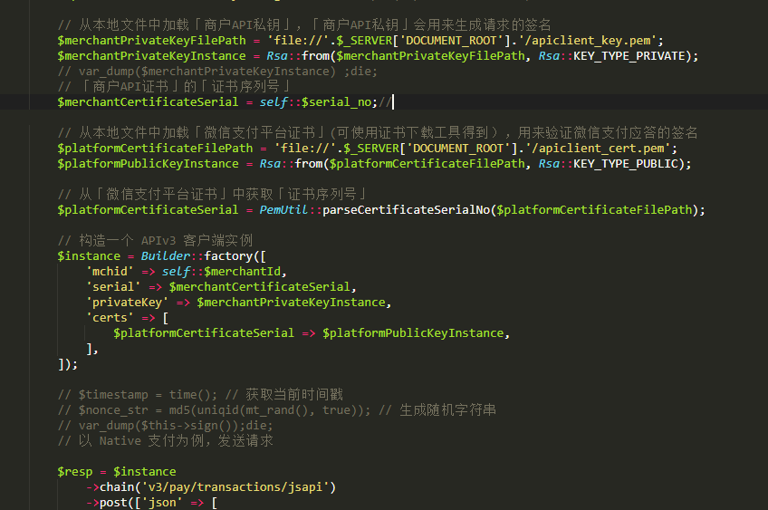Click the '/apiclient_cert.pem' string literal
Screen dimensions: 768x510
coord(601,149)
